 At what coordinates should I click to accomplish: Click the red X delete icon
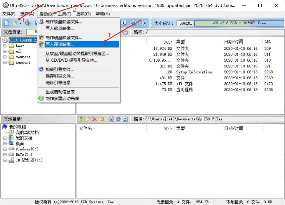tap(95, 119)
